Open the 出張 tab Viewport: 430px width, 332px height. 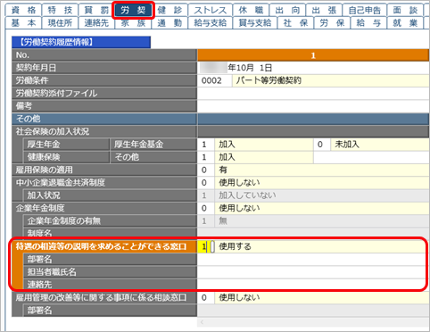point(324,11)
